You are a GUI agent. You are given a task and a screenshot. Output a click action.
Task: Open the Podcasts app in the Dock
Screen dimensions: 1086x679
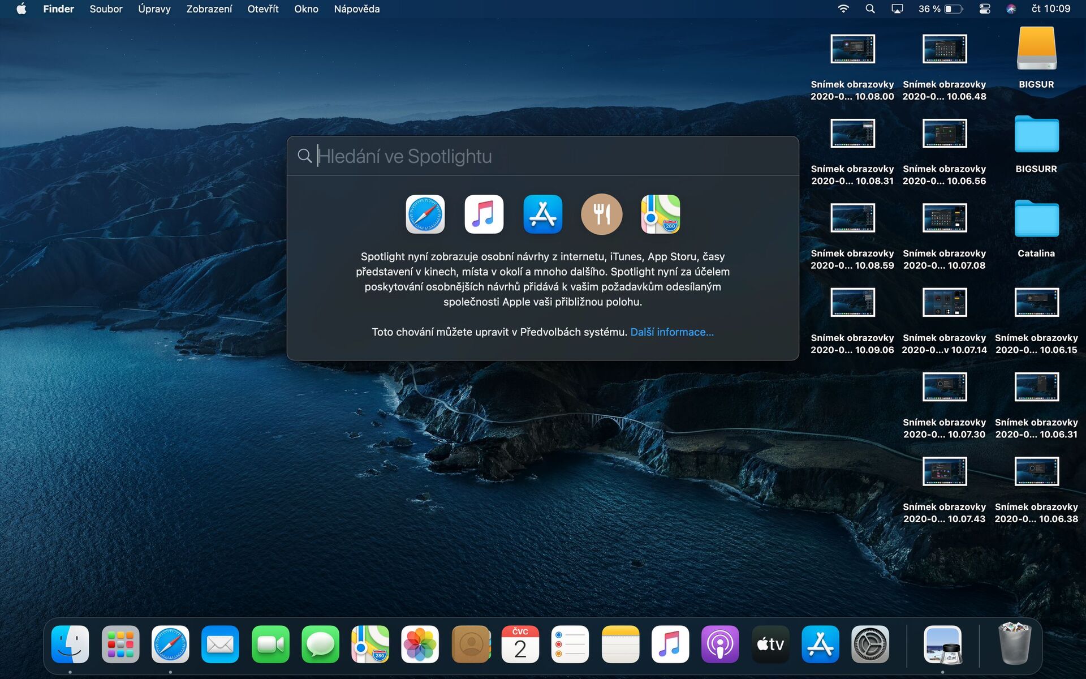point(720,643)
